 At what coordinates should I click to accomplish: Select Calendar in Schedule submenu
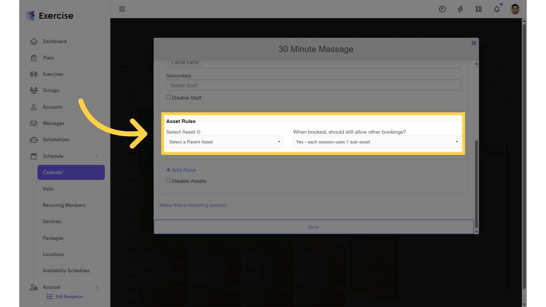coord(71,172)
